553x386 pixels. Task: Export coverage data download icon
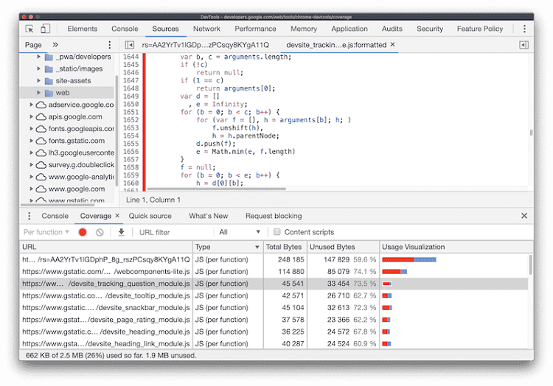click(x=121, y=232)
